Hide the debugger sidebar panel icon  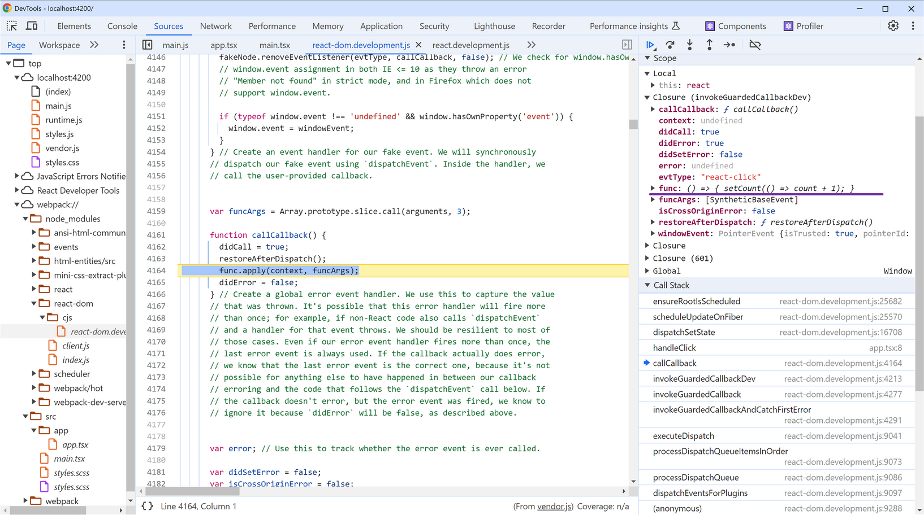(627, 45)
